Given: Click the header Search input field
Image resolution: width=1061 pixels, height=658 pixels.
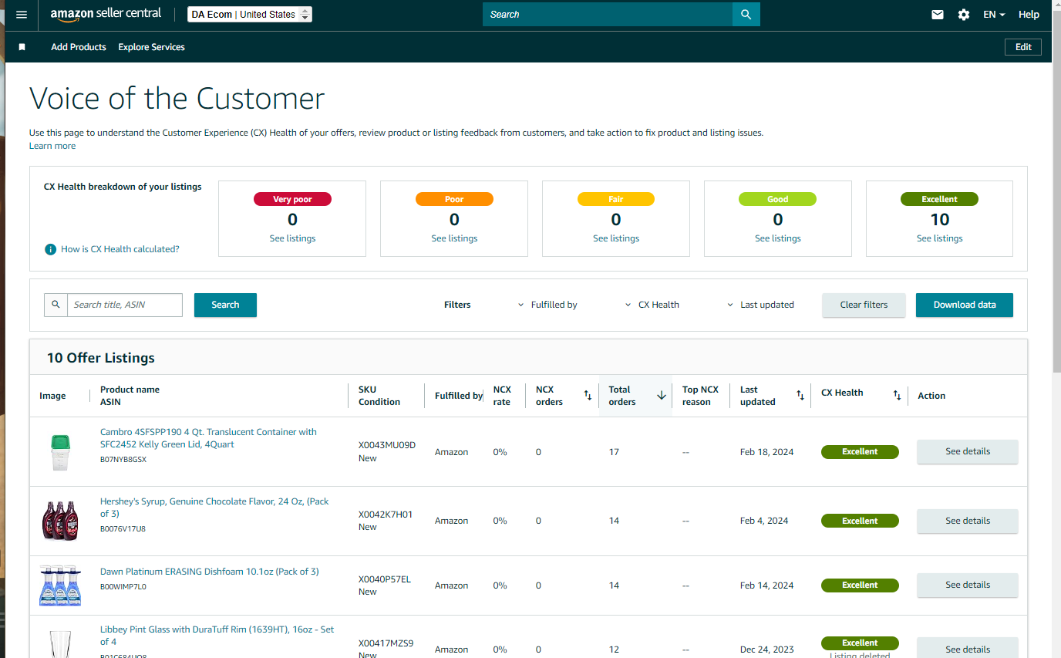Looking at the screenshot, I should (x=608, y=15).
